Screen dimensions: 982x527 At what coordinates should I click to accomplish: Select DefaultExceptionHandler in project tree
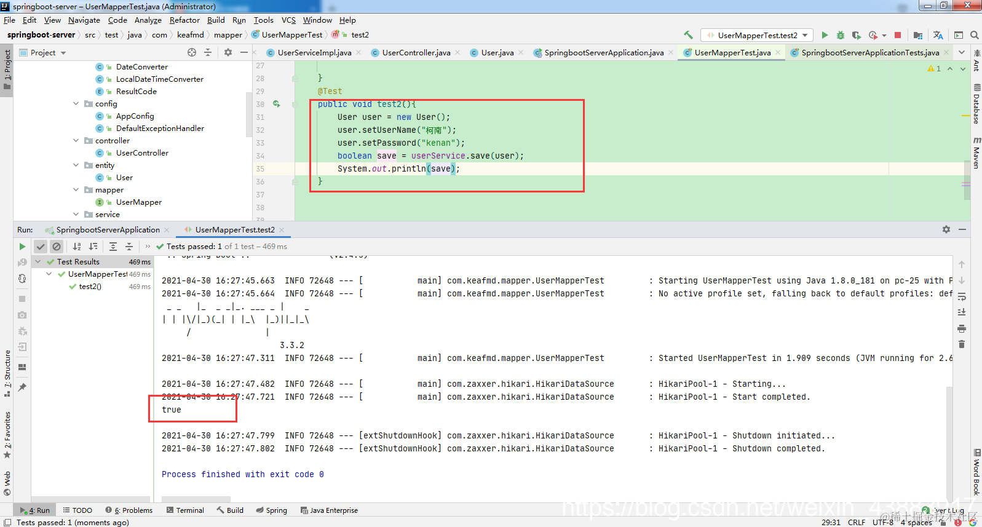[x=160, y=129]
